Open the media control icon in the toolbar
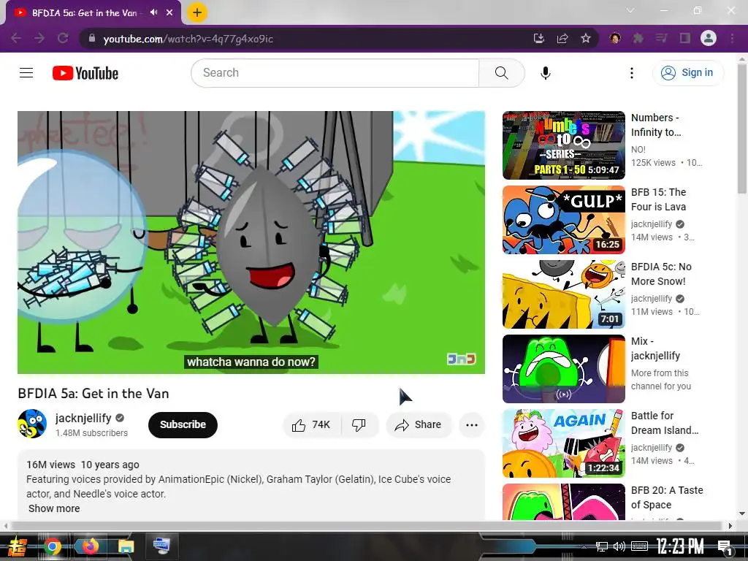 pos(661,39)
